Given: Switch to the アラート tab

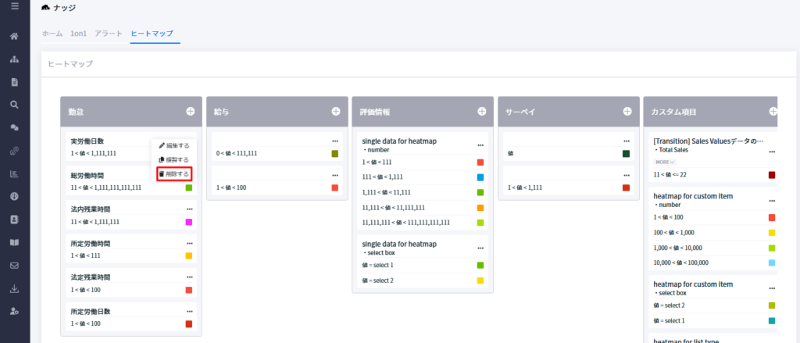Looking at the screenshot, I should click(109, 34).
